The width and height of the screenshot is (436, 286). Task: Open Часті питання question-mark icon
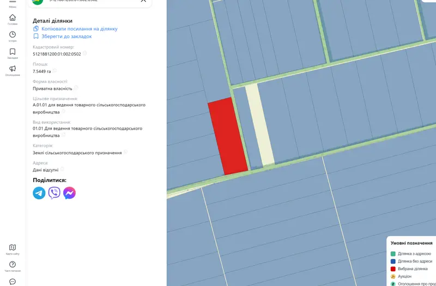(x=13, y=264)
